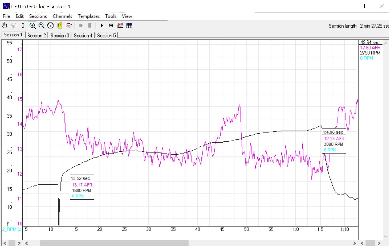Image resolution: width=389 pixels, height=246 pixels.
Task: Switch to the Session 4 tab
Action: pyautogui.click(x=83, y=35)
